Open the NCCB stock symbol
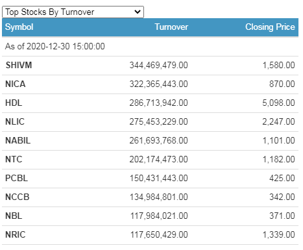Image resolution: width=303 pixels, height=250 pixels. 18,197
